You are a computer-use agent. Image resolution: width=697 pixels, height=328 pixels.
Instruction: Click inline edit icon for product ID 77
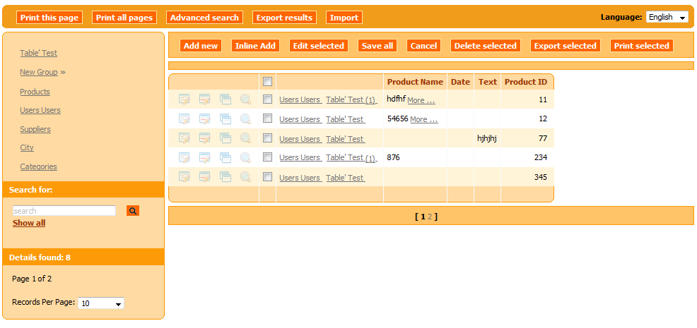coord(204,138)
